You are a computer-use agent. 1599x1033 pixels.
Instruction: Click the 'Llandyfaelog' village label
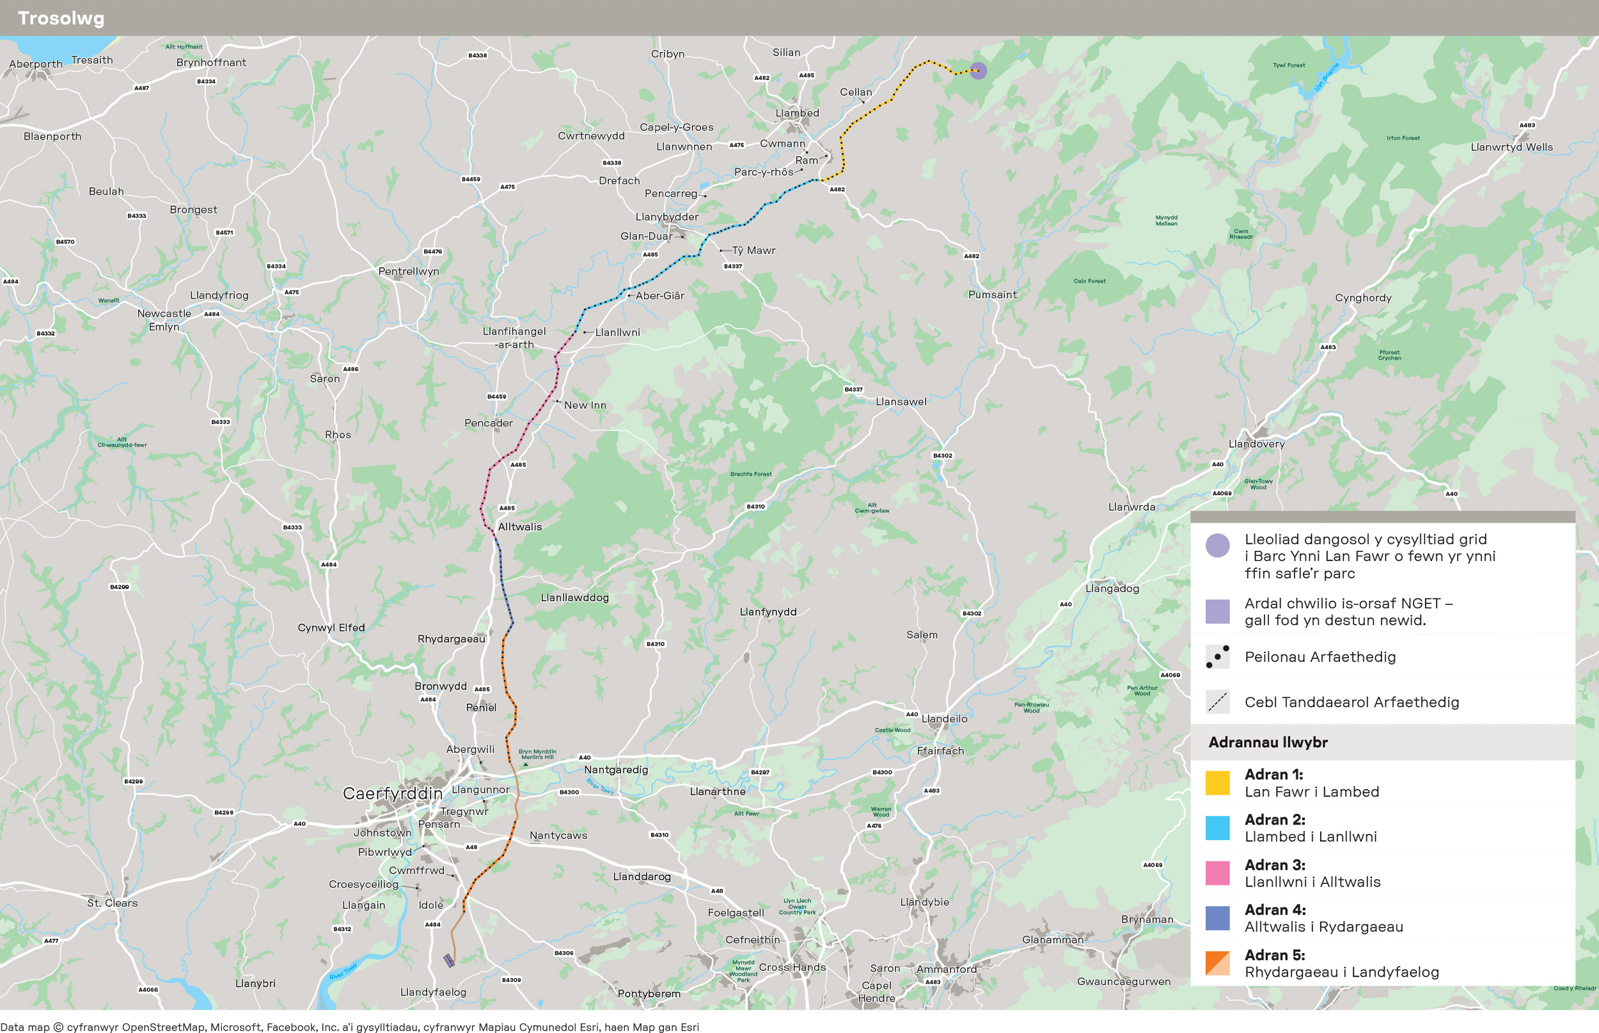432,992
